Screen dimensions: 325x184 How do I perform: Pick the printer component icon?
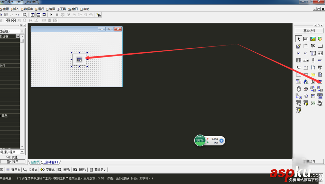click(x=305, y=89)
